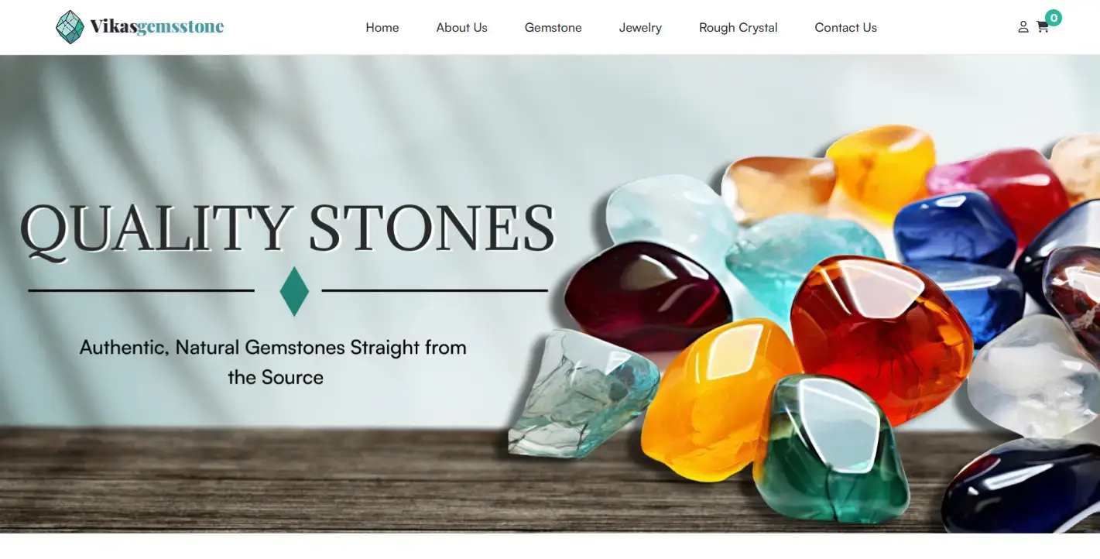The image size is (1100, 559).
Task: Go to the Contact Us link
Action: tap(845, 28)
